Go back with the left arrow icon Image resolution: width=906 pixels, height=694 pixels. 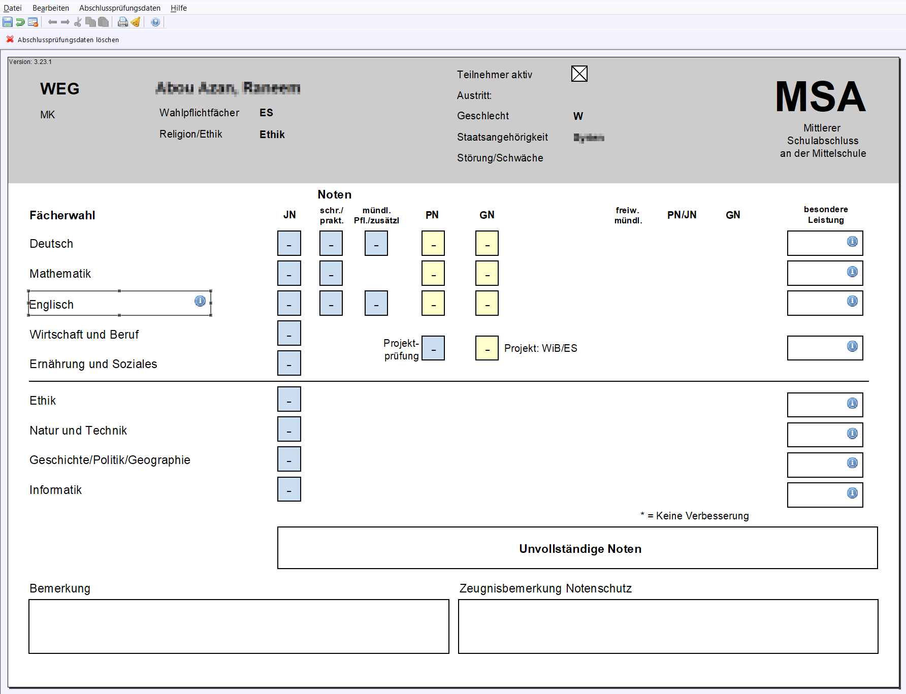tap(52, 22)
